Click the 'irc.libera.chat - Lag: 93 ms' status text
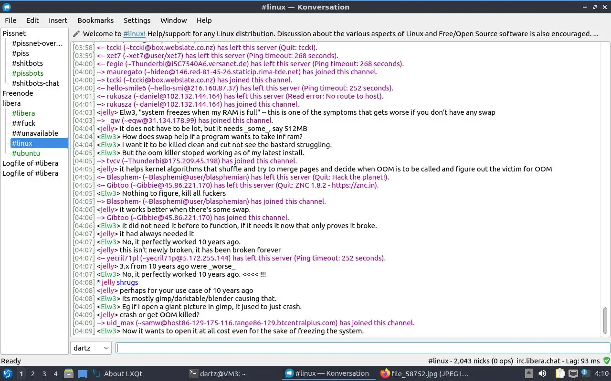Viewport: 611px width, 381px height. (558, 361)
